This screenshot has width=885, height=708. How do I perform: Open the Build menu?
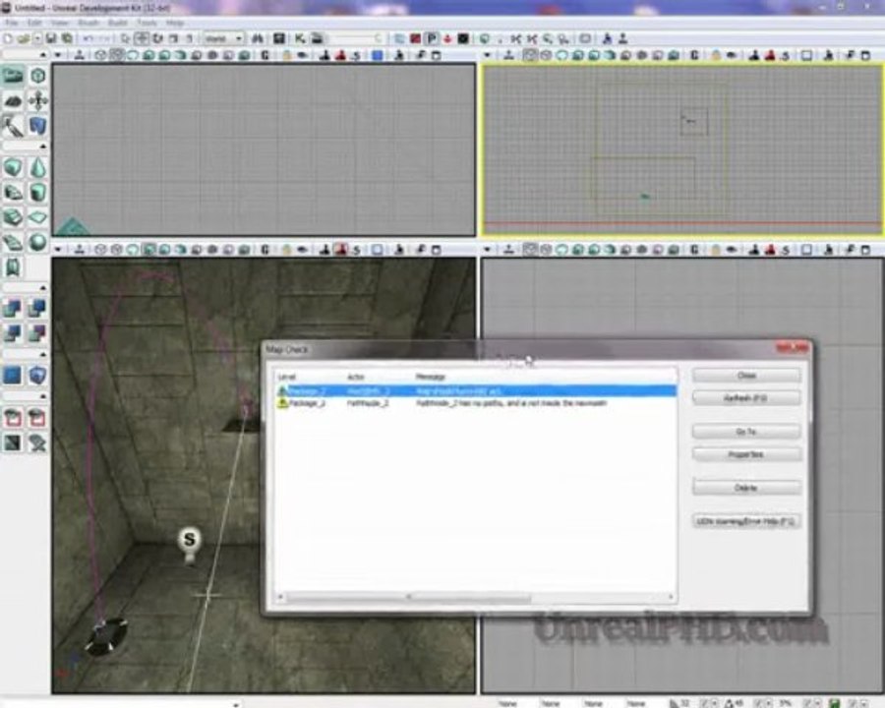[x=117, y=23]
